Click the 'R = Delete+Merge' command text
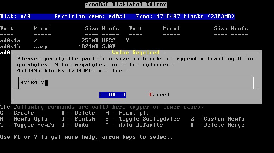 (x=217, y=125)
